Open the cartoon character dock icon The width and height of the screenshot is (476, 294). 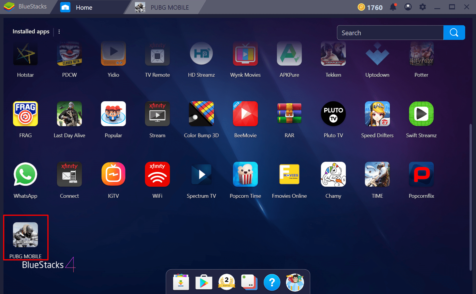(295, 282)
